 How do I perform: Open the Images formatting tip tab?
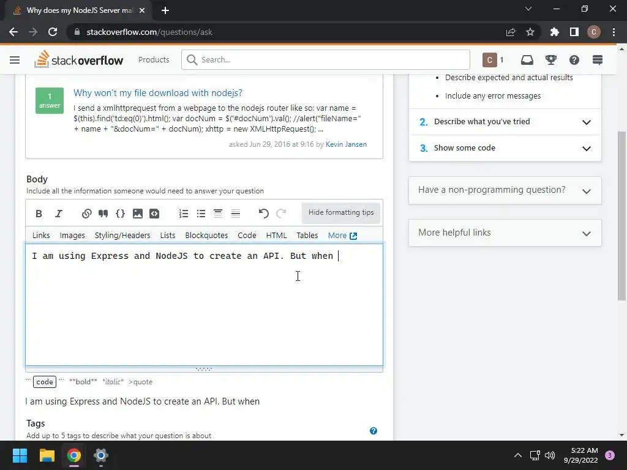(72, 236)
